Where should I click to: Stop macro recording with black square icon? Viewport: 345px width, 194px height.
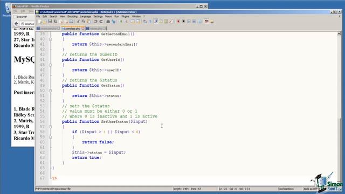click(183, 22)
